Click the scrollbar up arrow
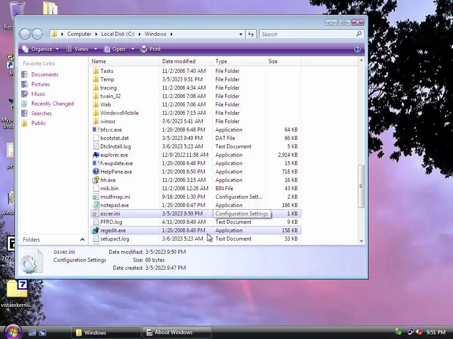Image resolution: width=453 pixels, height=339 pixels. click(361, 60)
